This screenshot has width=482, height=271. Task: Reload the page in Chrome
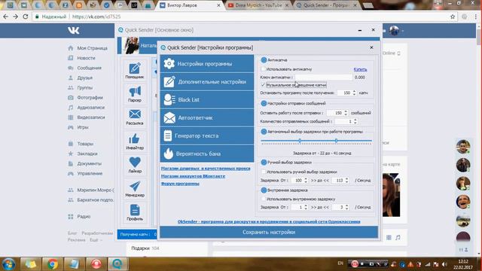[x=26, y=17]
